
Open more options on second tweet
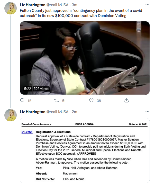point(147,112)
